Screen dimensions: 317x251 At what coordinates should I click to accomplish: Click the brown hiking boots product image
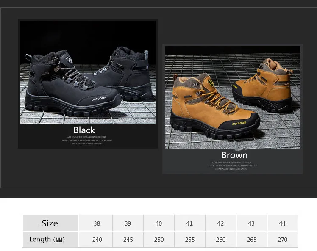point(233,97)
